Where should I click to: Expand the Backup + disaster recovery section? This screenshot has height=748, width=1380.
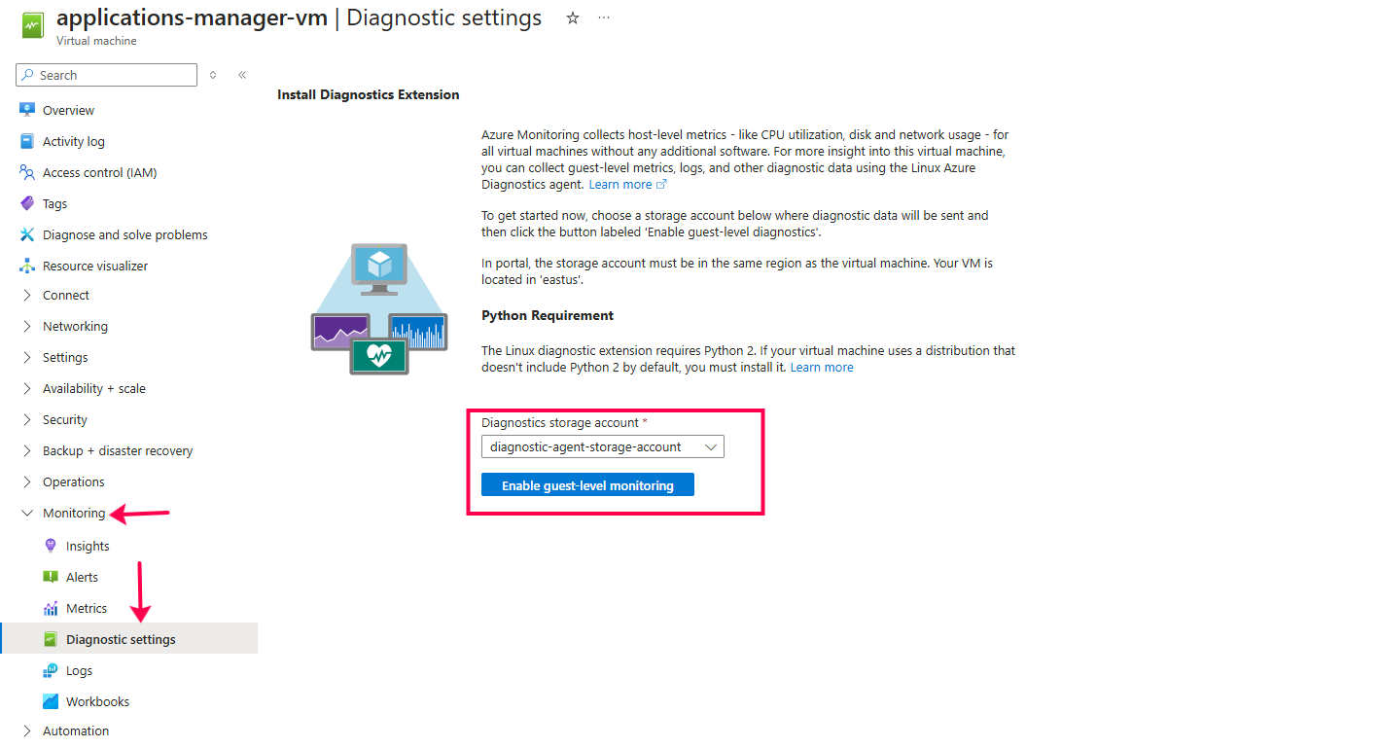click(27, 450)
